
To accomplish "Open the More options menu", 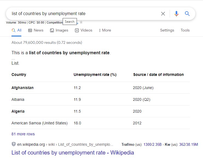I will tap(105, 30).
